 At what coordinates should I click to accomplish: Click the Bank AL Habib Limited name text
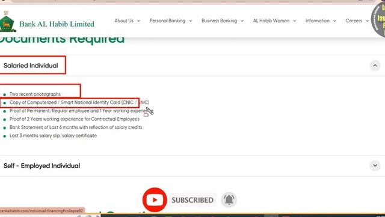57,24
